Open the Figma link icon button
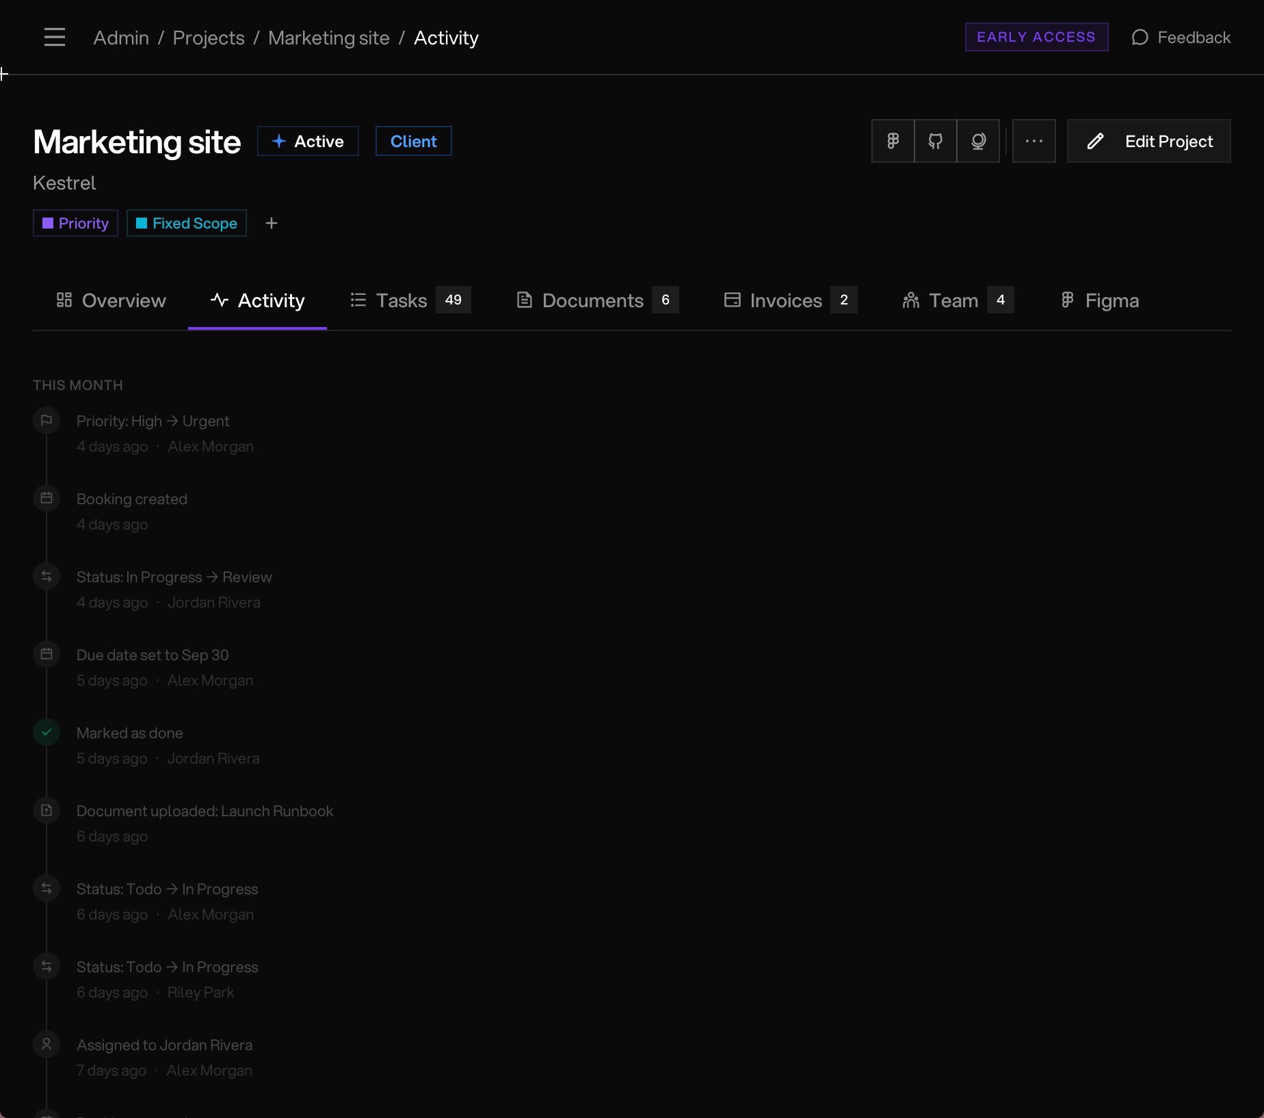This screenshot has height=1118, width=1264. click(x=893, y=141)
